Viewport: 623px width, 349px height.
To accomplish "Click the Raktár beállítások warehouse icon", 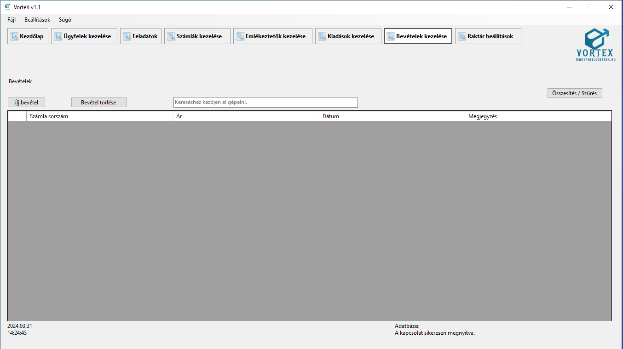I will [462, 36].
